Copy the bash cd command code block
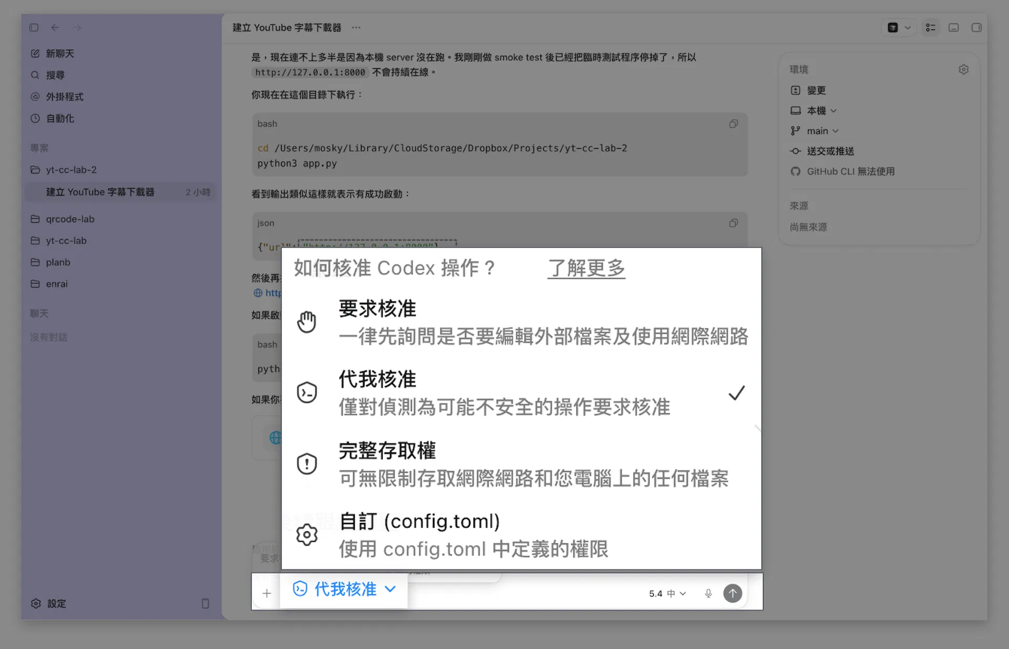This screenshot has height=649, width=1009. click(x=734, y=124)
